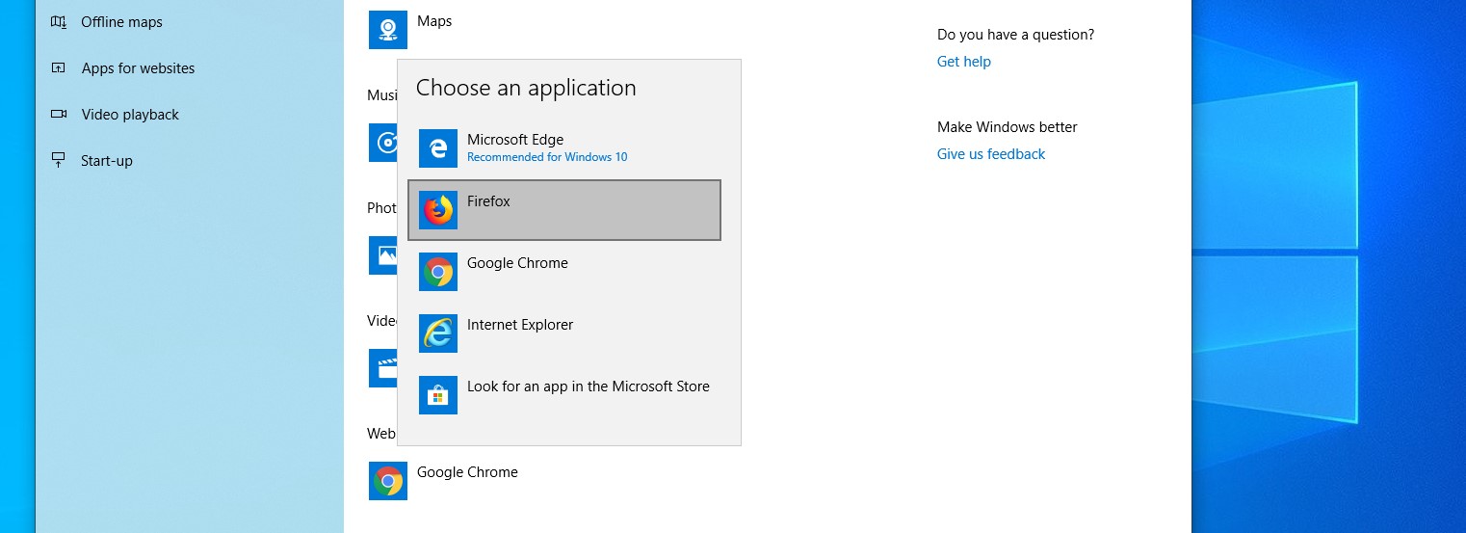Image resolution: width=1466 pixels, height=533 pixels.
Task: Click Microsoft Store shopping bag icon
Action: [438, 395]
